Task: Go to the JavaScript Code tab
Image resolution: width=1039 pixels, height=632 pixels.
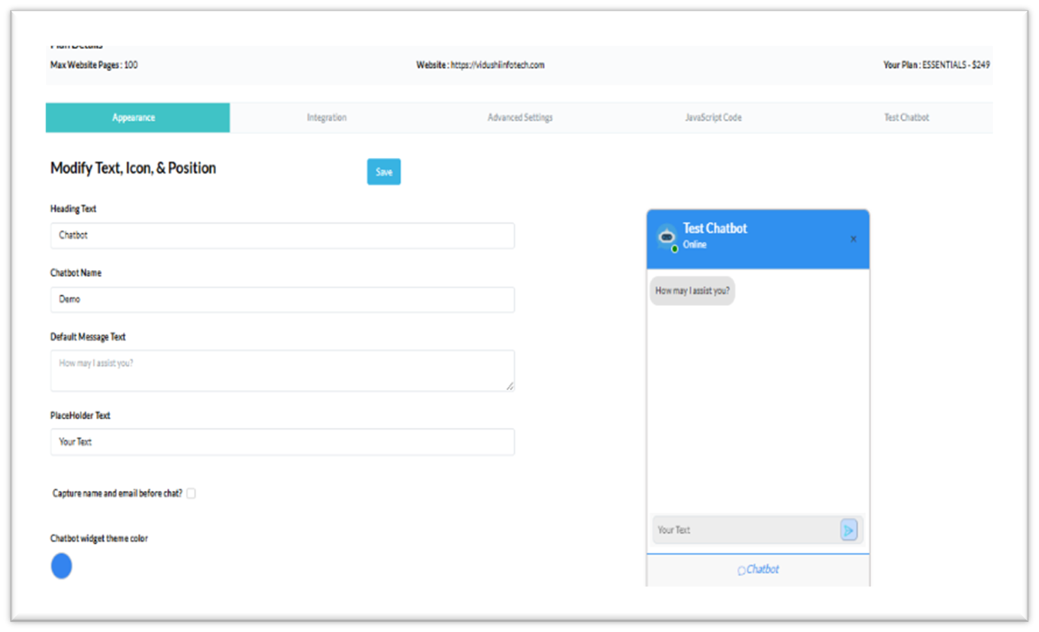Action: pyautogui.click(x=713, y=118)
